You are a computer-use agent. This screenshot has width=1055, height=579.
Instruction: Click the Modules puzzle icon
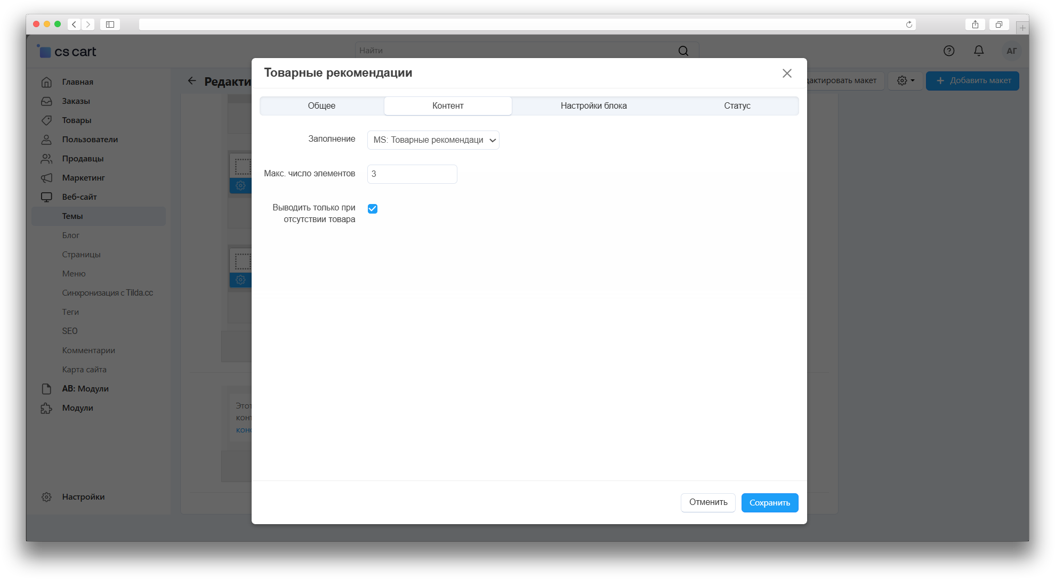coord(46,408)
